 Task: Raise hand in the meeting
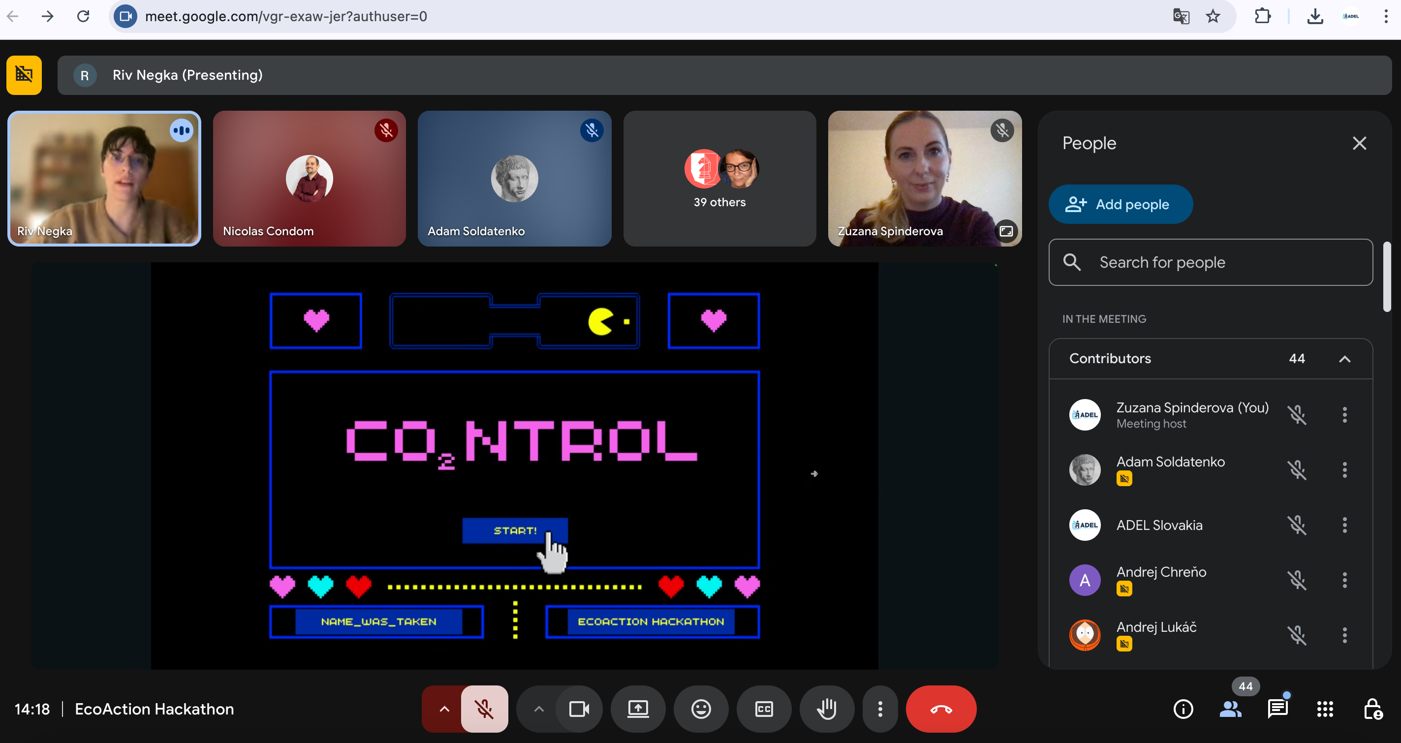[x=827, y=709]
